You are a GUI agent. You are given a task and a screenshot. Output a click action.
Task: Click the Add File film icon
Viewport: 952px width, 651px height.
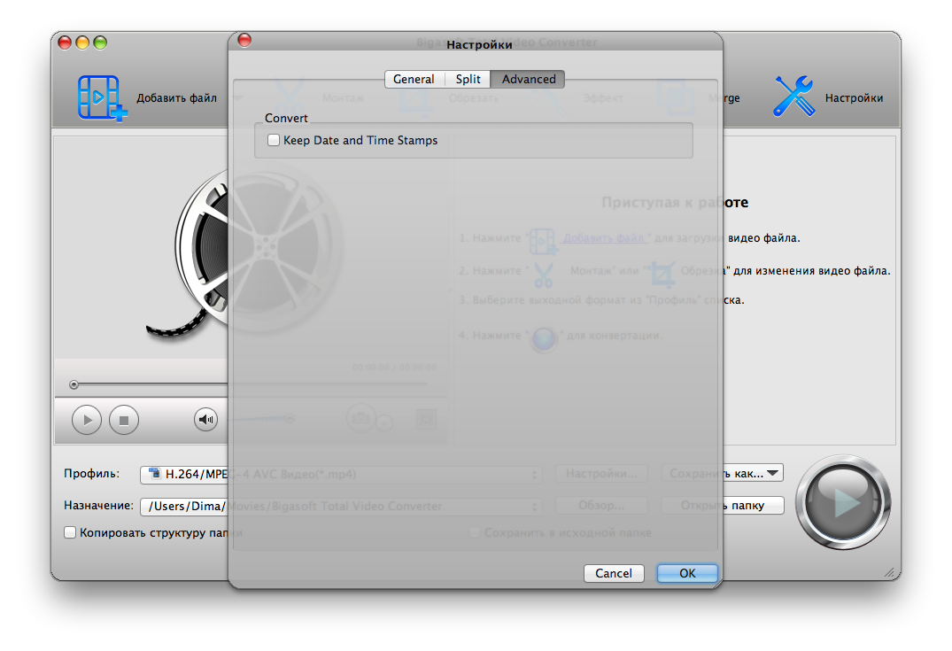102,97
